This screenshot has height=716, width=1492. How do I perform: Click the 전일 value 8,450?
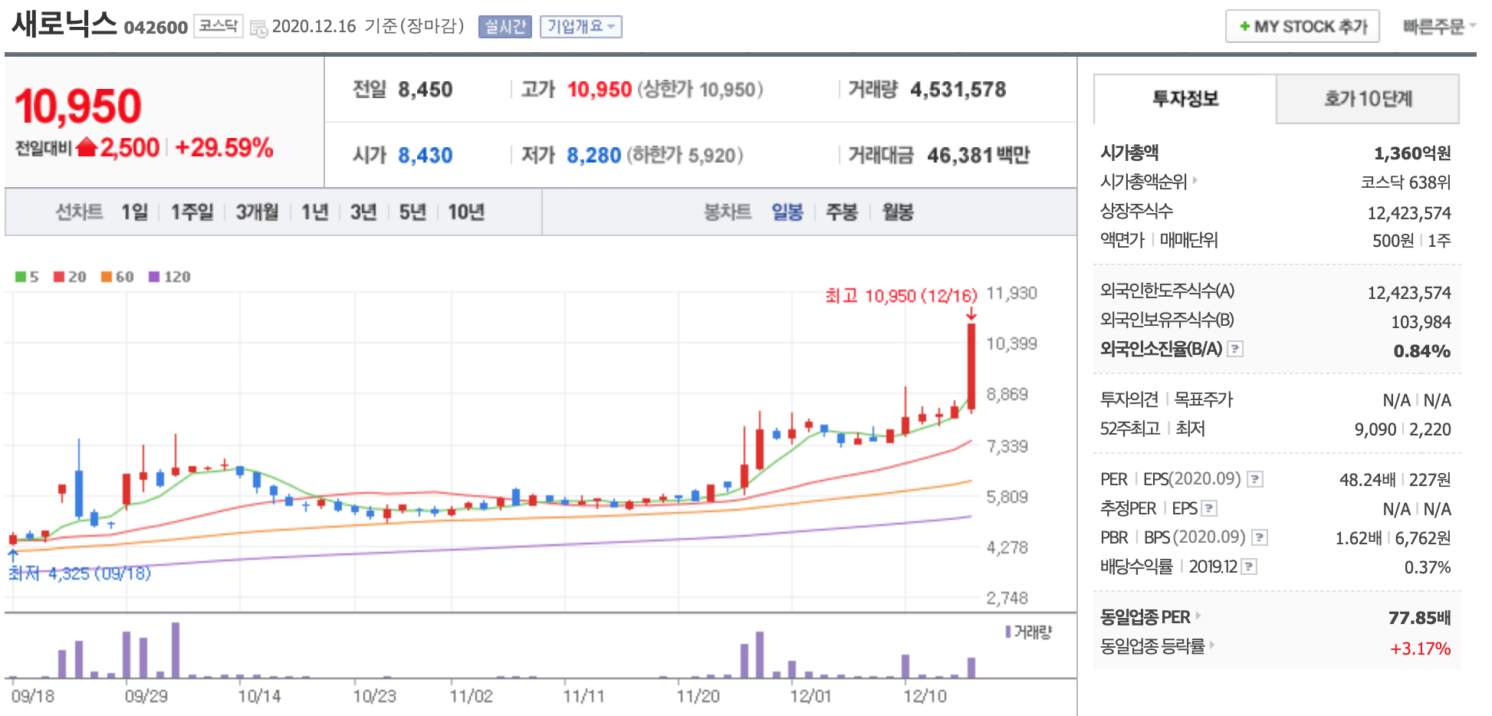point(425,90)
